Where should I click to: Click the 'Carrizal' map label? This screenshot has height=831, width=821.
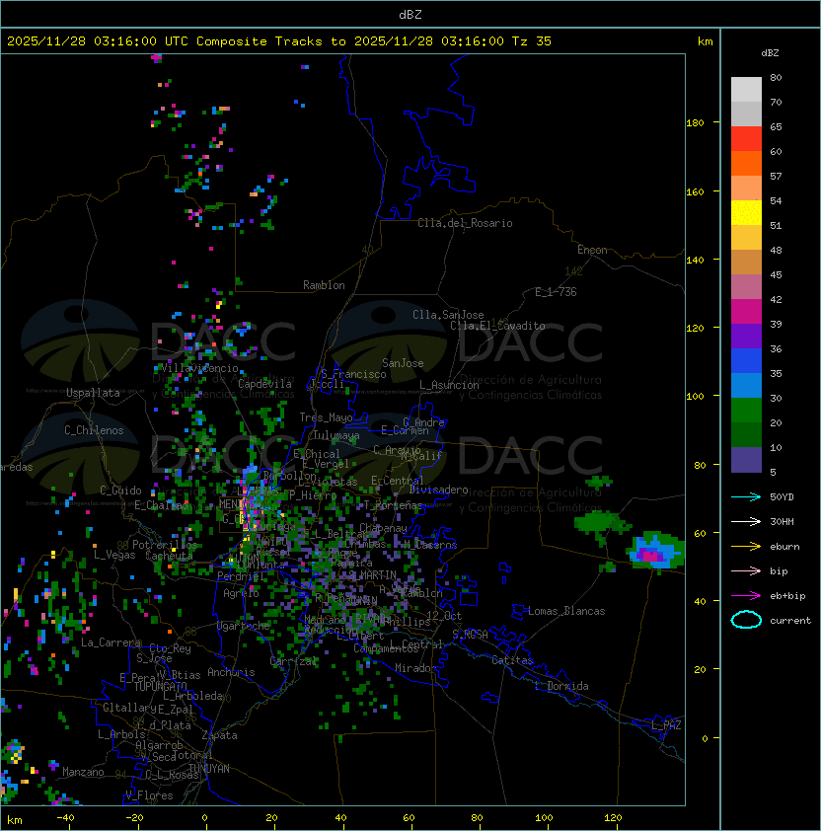click(293, 661)
